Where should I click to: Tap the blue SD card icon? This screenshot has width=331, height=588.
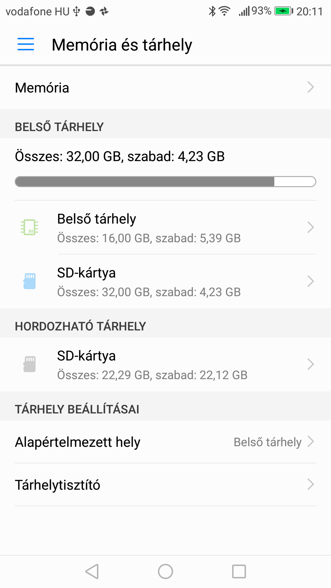[29, 281]
